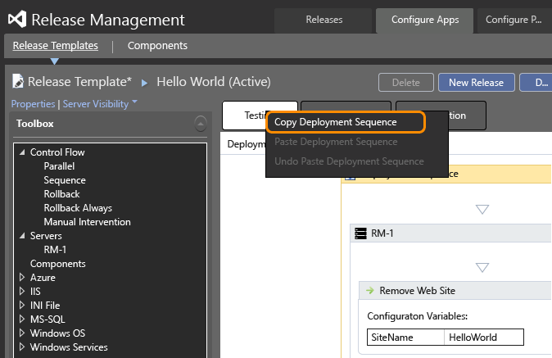Click the Visual Studio logo icon
552x358 pixels.
point(17,19)
